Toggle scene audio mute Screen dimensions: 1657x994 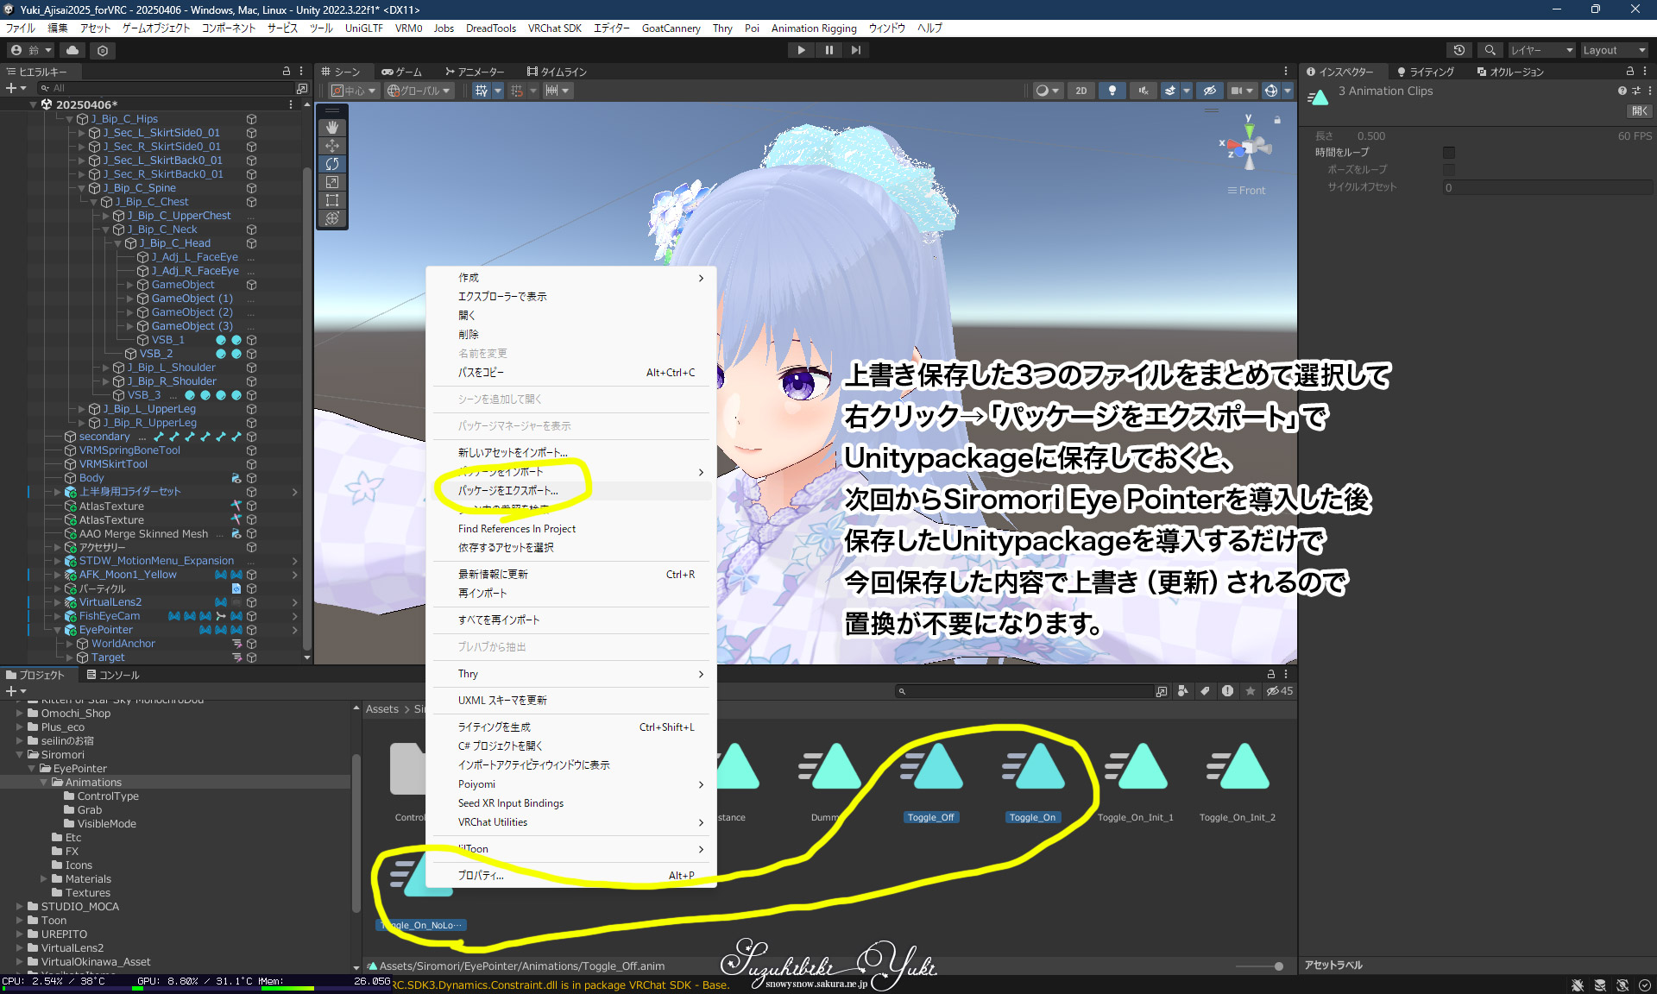coord(1144,91)
